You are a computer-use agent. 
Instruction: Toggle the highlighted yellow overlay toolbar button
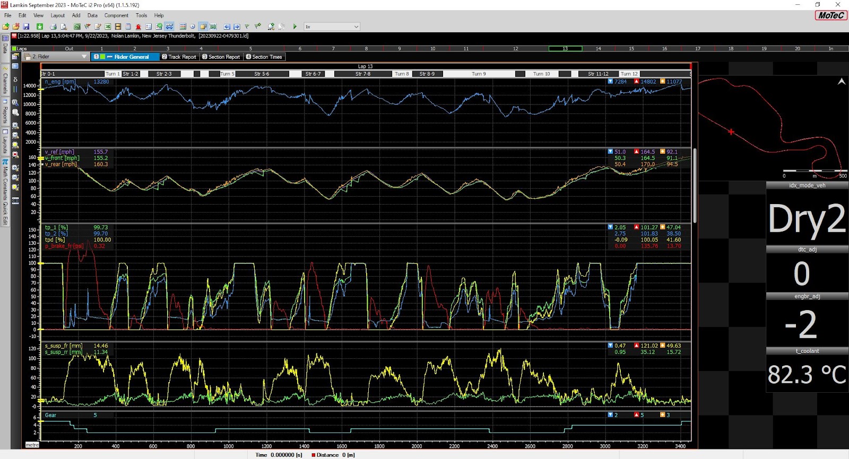(x=203, y=27)
